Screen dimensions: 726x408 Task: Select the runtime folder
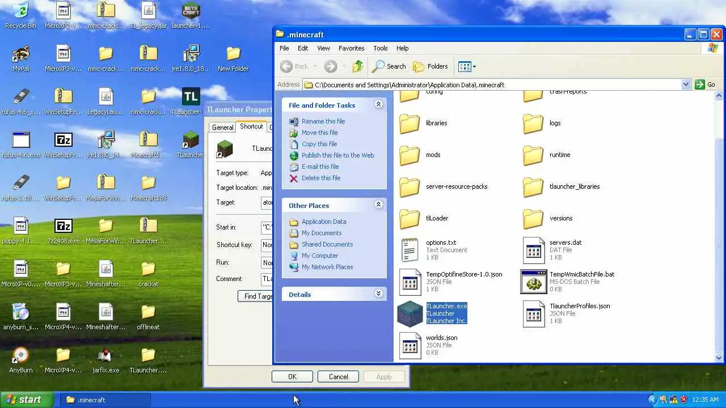tap(546, 155)
